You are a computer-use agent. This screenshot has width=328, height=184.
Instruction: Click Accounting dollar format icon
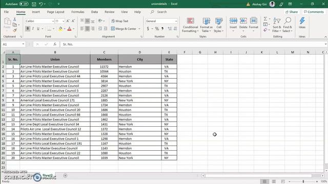(x=148, y=29)
